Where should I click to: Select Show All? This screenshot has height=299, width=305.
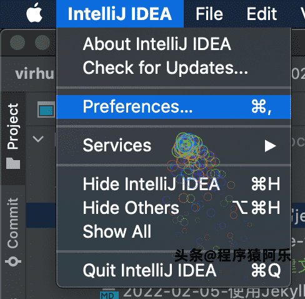(174, 231)
